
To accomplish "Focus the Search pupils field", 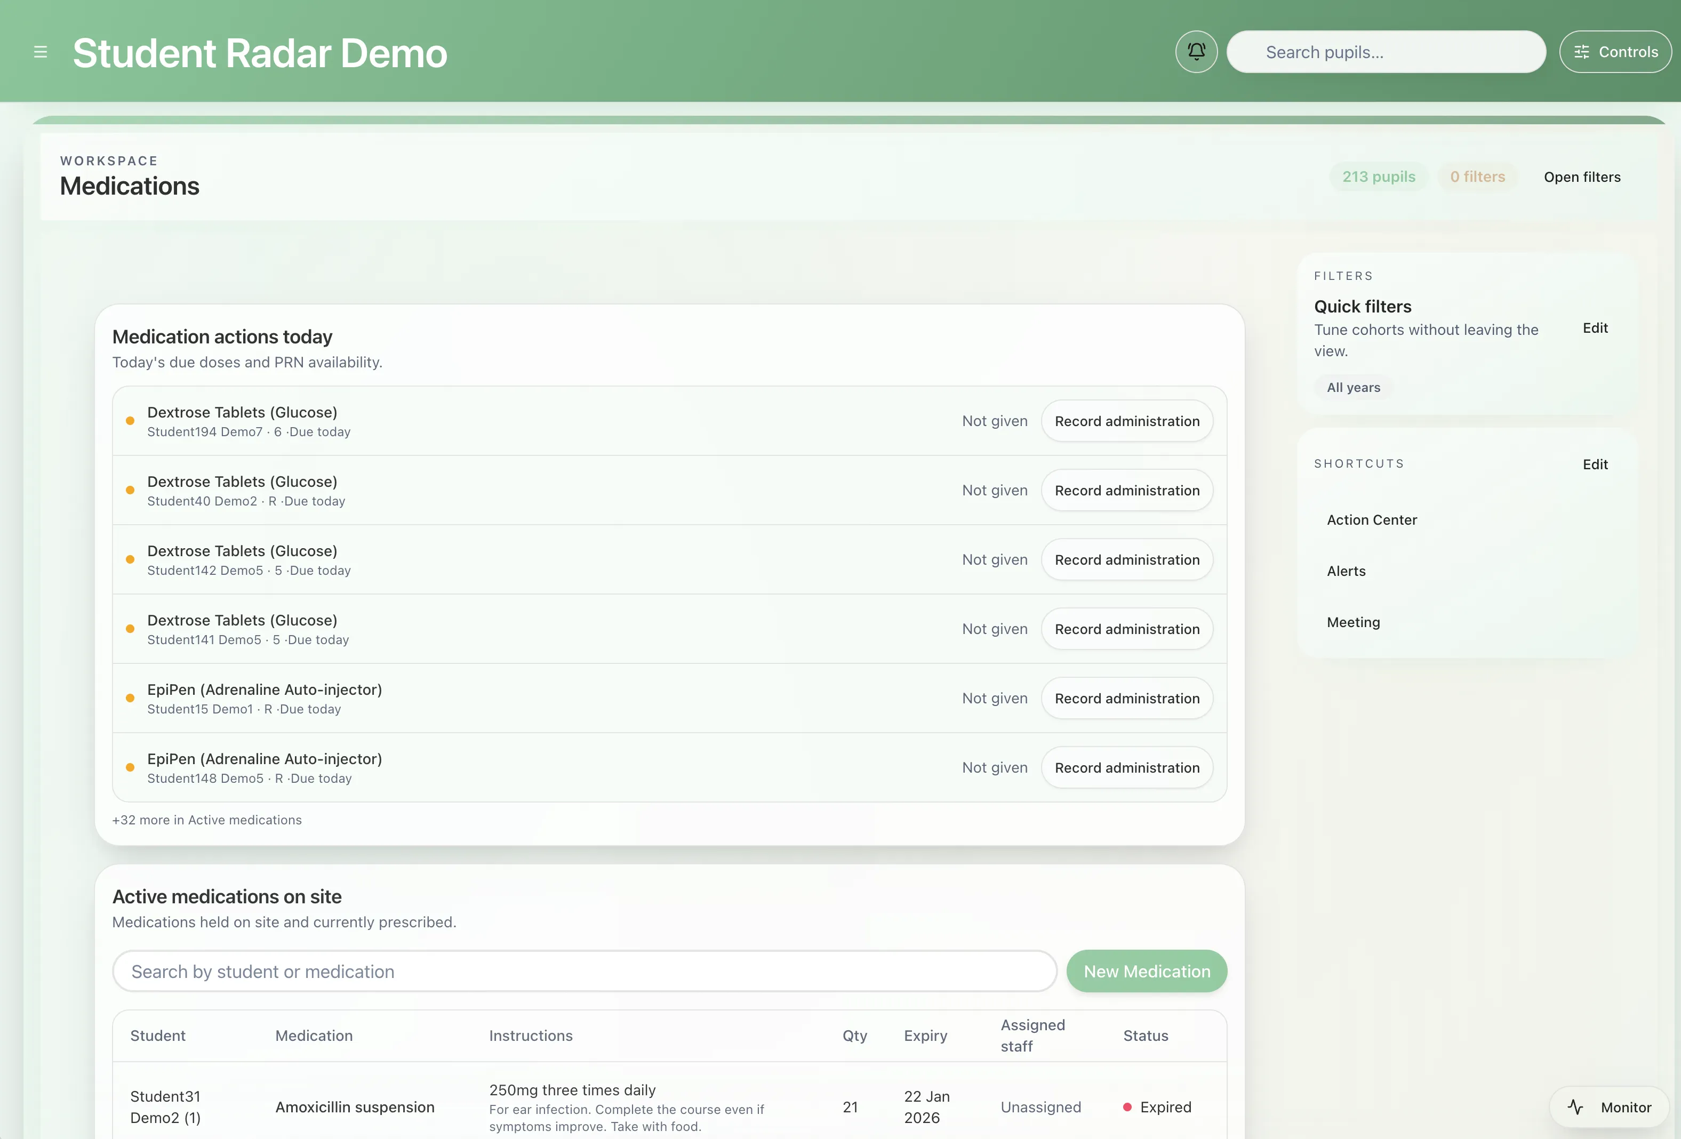I will (x=1385, y=52).
